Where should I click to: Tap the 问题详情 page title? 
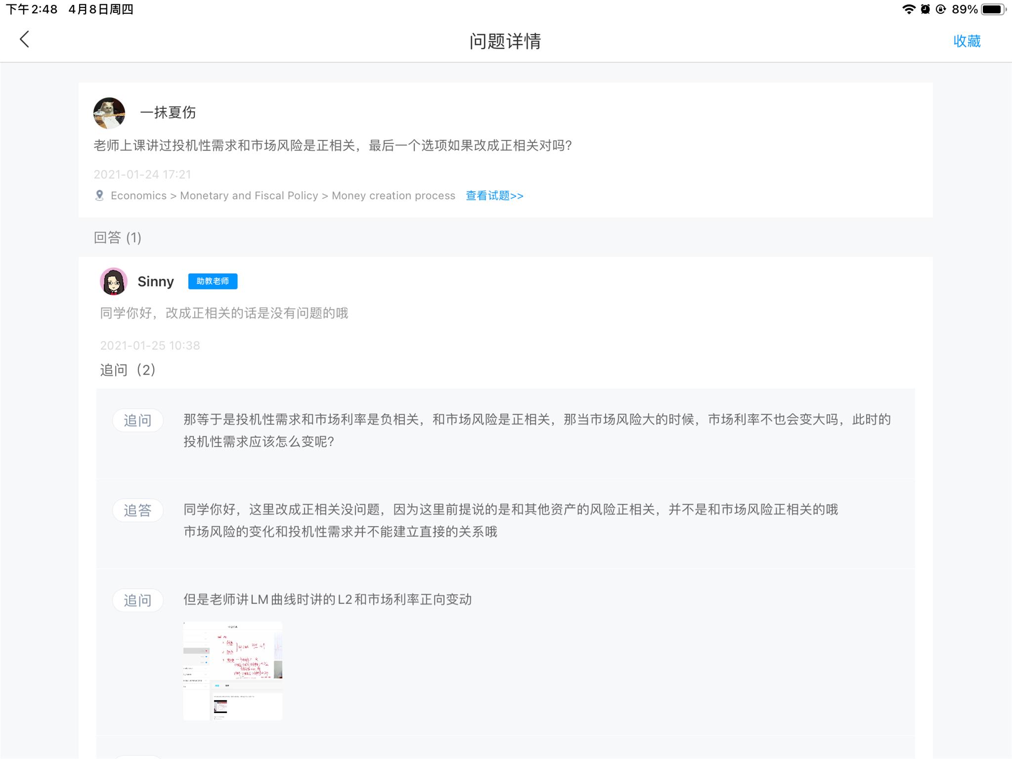coord(505,41)
